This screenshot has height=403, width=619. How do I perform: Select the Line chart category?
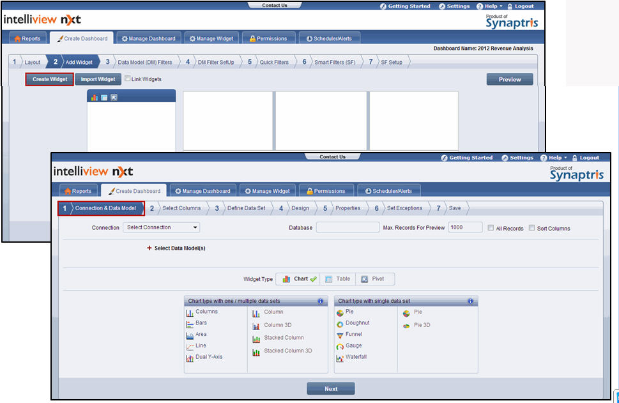point(196,346)
